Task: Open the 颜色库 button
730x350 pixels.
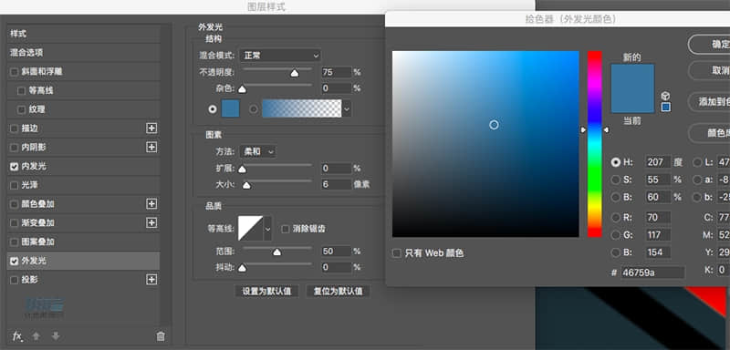Action: pos(710,133)
